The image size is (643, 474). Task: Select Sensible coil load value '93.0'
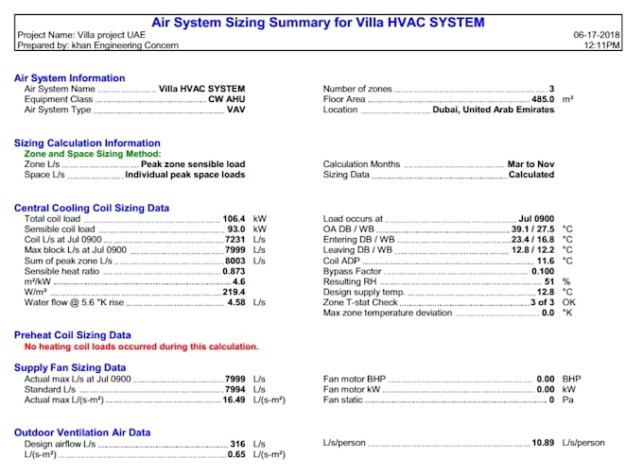[x=236, y=229]
